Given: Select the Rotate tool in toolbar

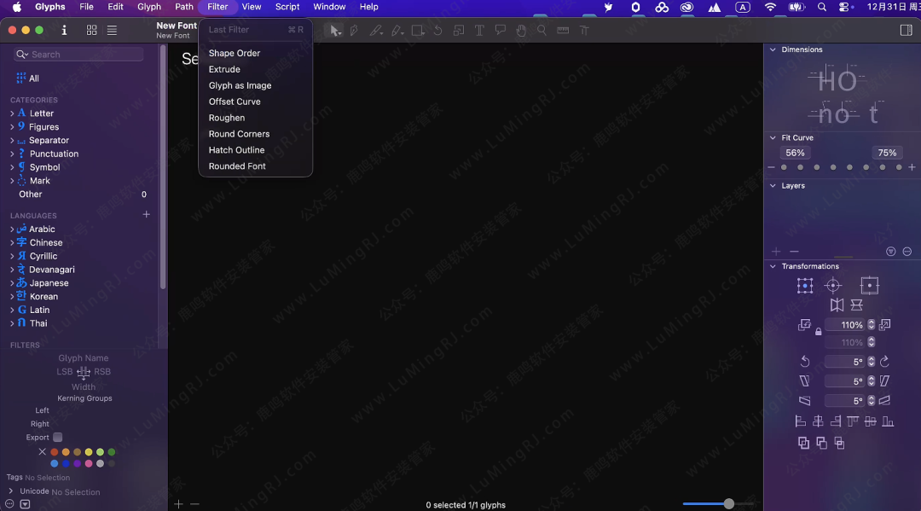Looking at the screenshot, I should pyautogui.click(x=437, y=31).
